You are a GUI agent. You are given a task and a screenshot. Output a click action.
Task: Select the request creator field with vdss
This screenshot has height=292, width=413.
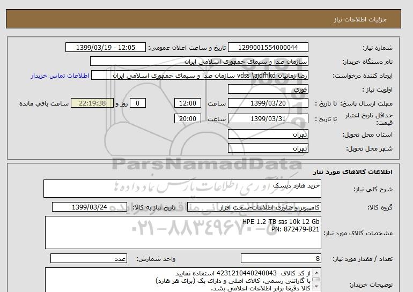[x=200, y=76]
